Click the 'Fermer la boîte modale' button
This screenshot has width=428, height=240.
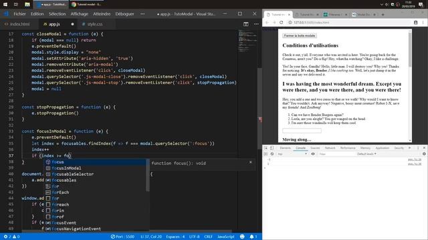pyautogui.click(x=300, y=35)
